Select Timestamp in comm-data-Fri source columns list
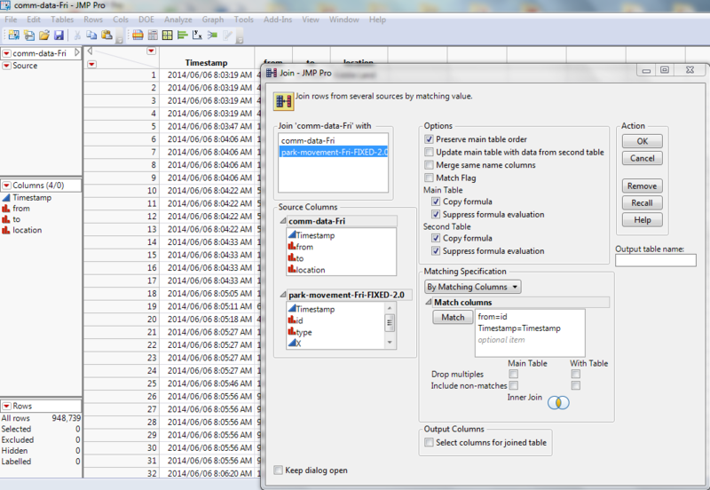Image resolution: width=710 pixels, height=490 pixels. click(315, 235)
